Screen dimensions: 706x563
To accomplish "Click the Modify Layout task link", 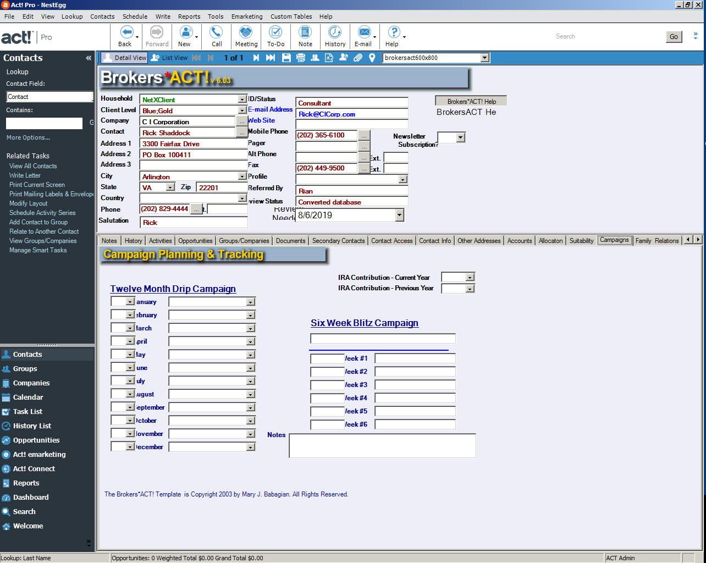I will (28, 203).
